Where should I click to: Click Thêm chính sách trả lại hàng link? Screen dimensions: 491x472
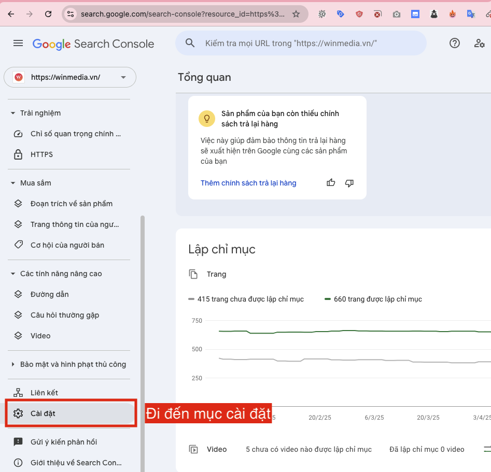coord(248,183)
